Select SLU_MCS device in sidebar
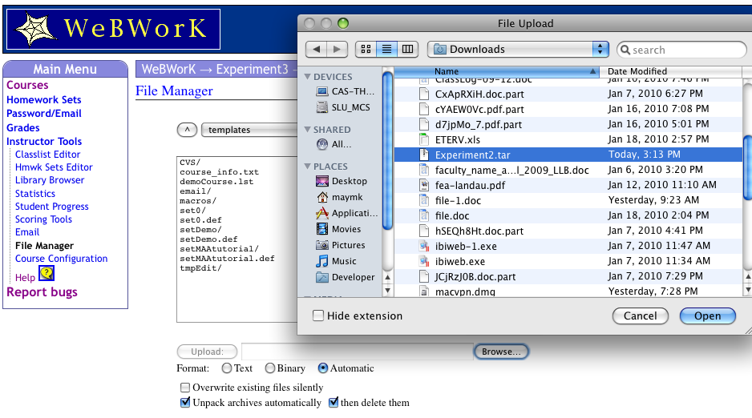 343,107
